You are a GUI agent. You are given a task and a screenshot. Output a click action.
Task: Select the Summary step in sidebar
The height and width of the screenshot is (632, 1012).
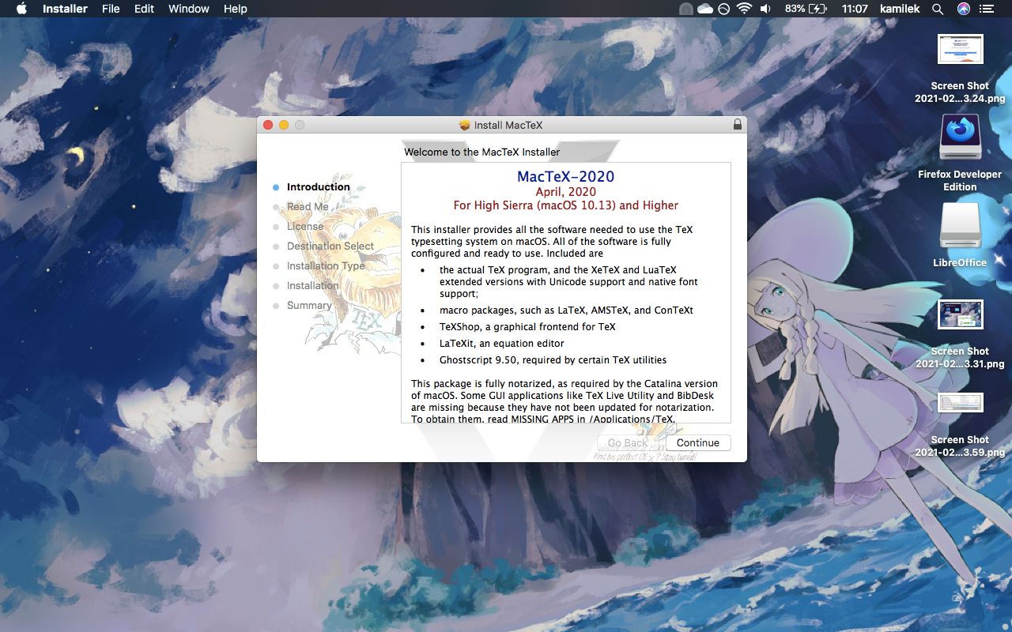click(309, 306)
